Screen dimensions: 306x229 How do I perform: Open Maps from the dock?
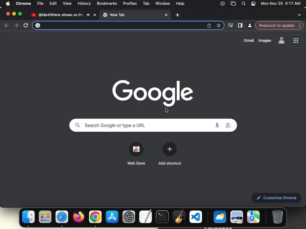[x=253, y=217]
